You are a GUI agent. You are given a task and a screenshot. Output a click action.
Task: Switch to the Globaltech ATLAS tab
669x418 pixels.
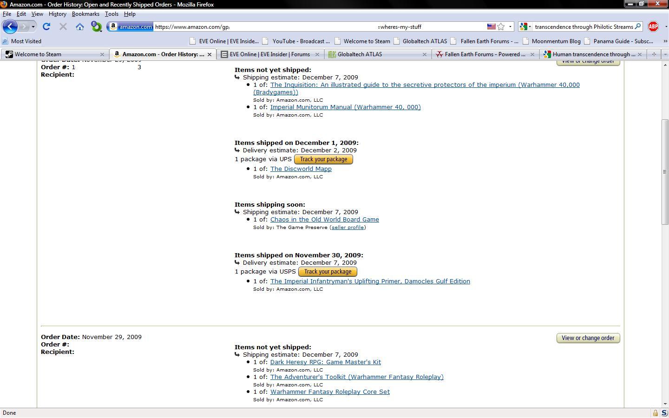[x=378, y=54]
